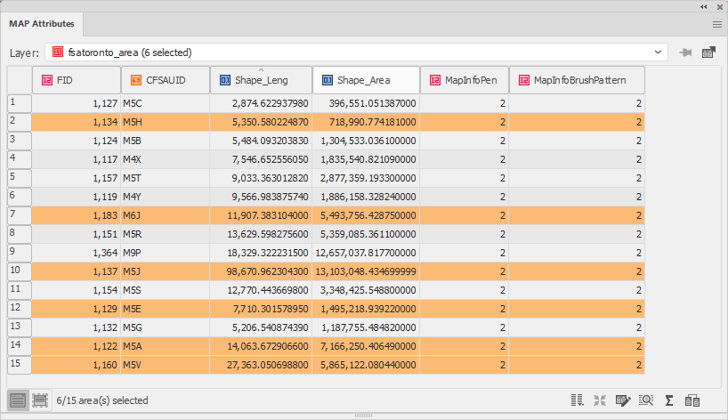
Task: Click FID cell 1,160
Action: 77,365
